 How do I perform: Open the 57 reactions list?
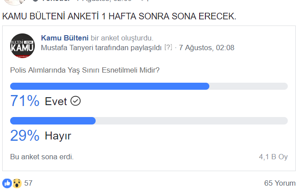coord(29,183)
